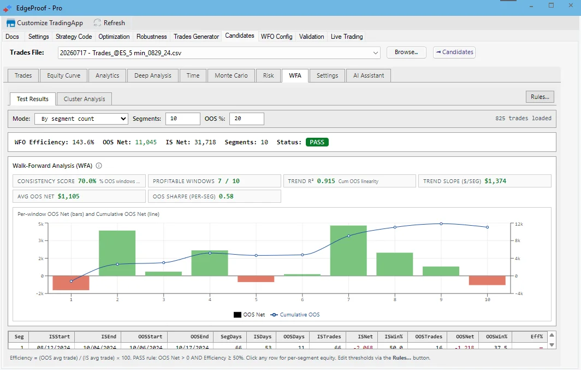
Task: Click the CONSISTENCY SCORE 70.0% card
Action: pyautogui.click(x=79, y=181)
